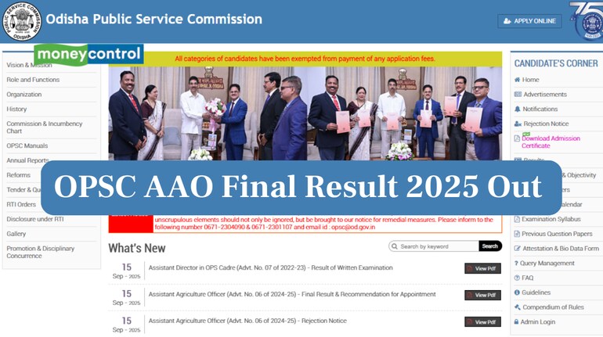Click the Download Admission Certificate PDF icon
The image size is (603, 337).
point(517,138)
